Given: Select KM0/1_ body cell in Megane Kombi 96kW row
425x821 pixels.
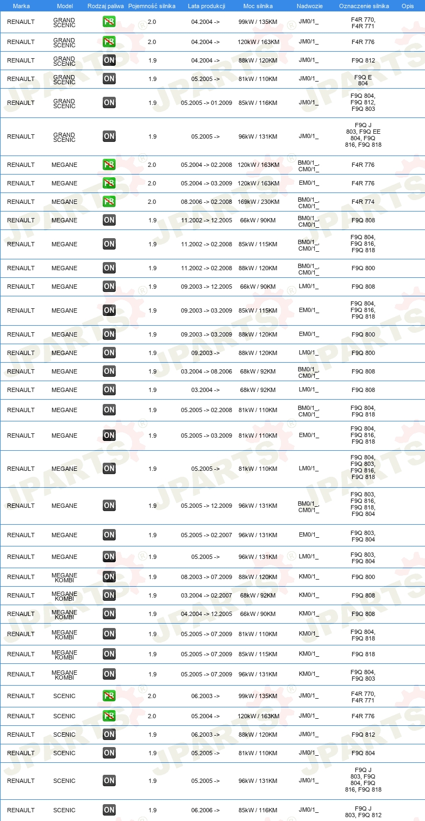Looking at the screenshot, I should point(309,674).
